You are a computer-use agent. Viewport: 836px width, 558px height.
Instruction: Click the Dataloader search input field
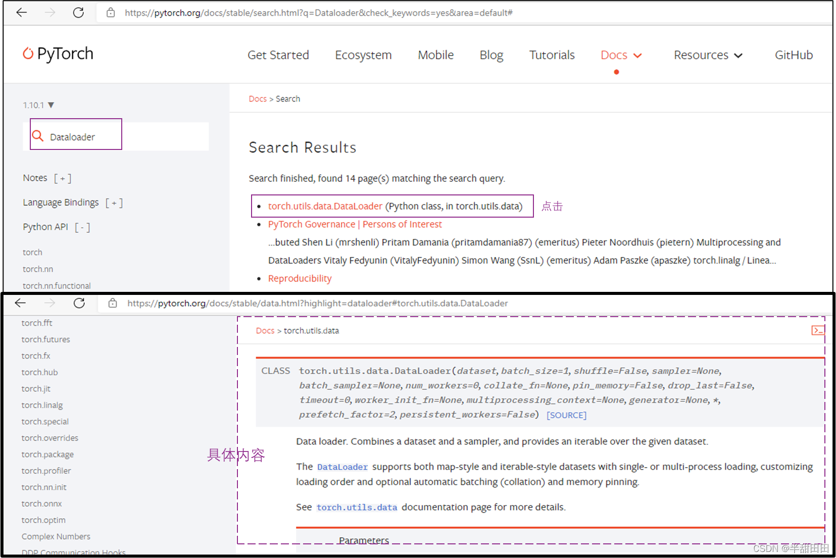click(x=116, y=136)
